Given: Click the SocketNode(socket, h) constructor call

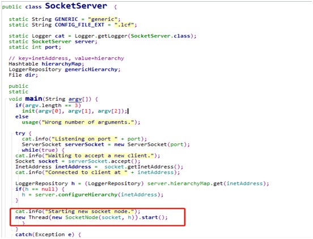Looking at the screenshot, I should click(100, 217).
